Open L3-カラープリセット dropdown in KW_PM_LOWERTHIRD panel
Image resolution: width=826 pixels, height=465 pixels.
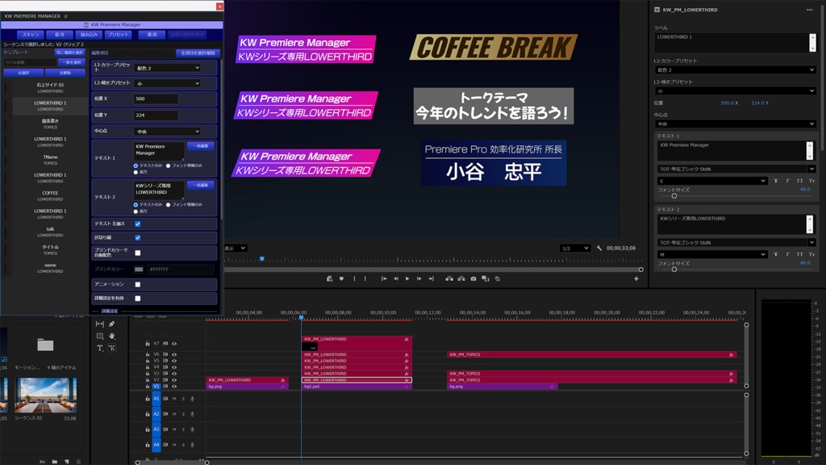pos(735,69)
